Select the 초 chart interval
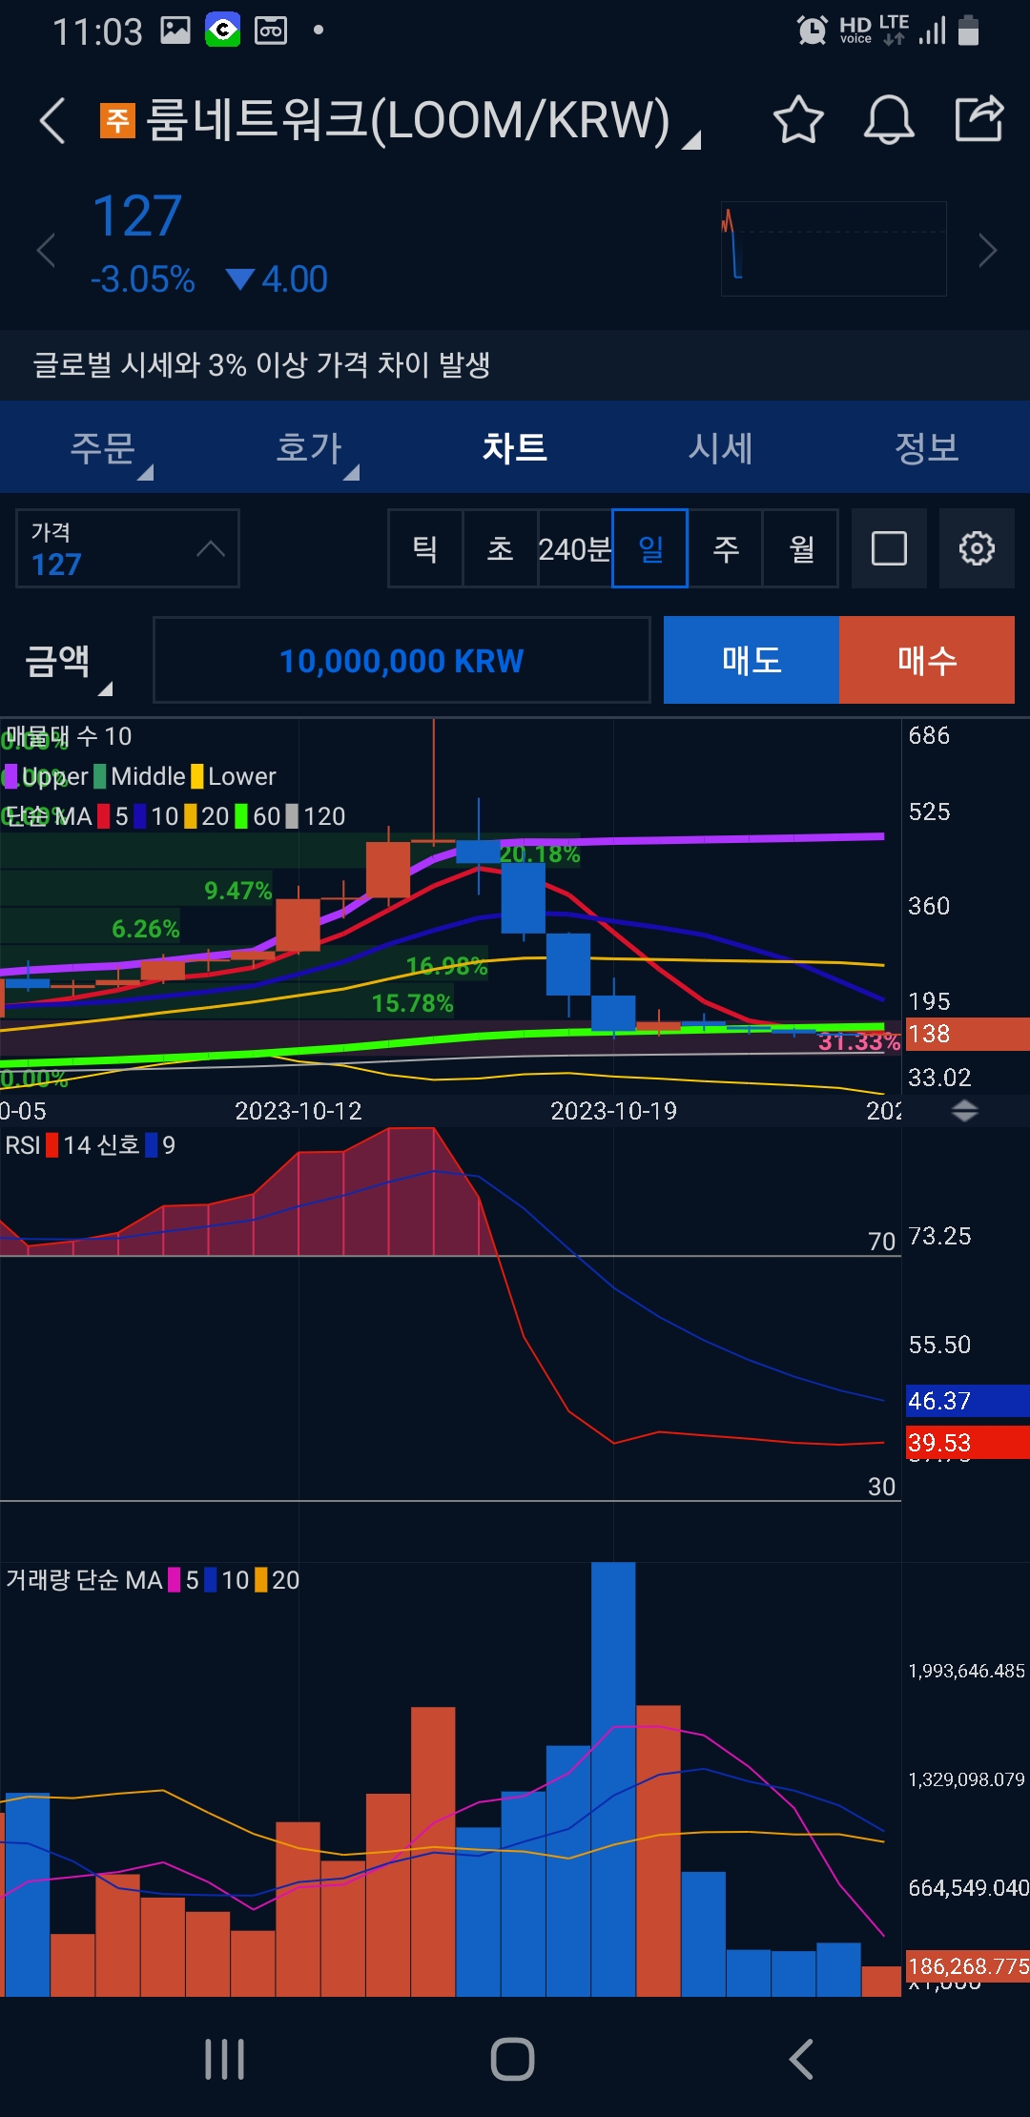The image size is (1030, 2117). (x=501, y=548)
